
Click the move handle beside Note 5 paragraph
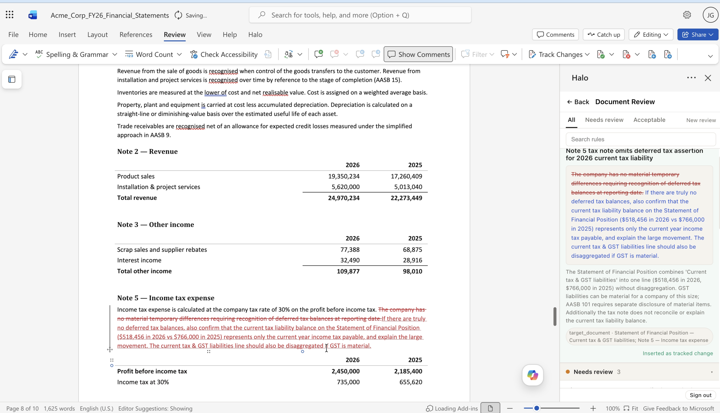coord(110,350)
